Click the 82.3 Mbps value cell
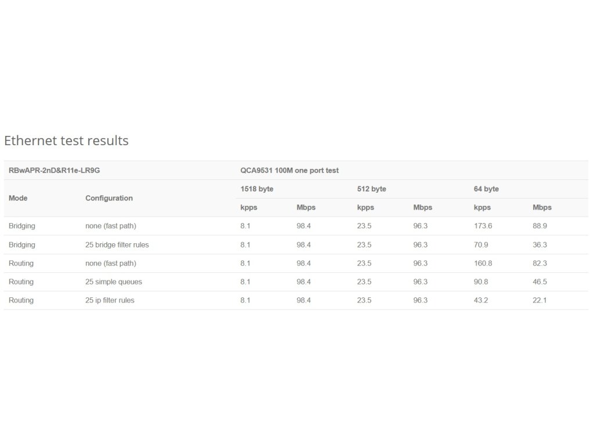Screen dimensions: 594x446 [x=539, y=263]
